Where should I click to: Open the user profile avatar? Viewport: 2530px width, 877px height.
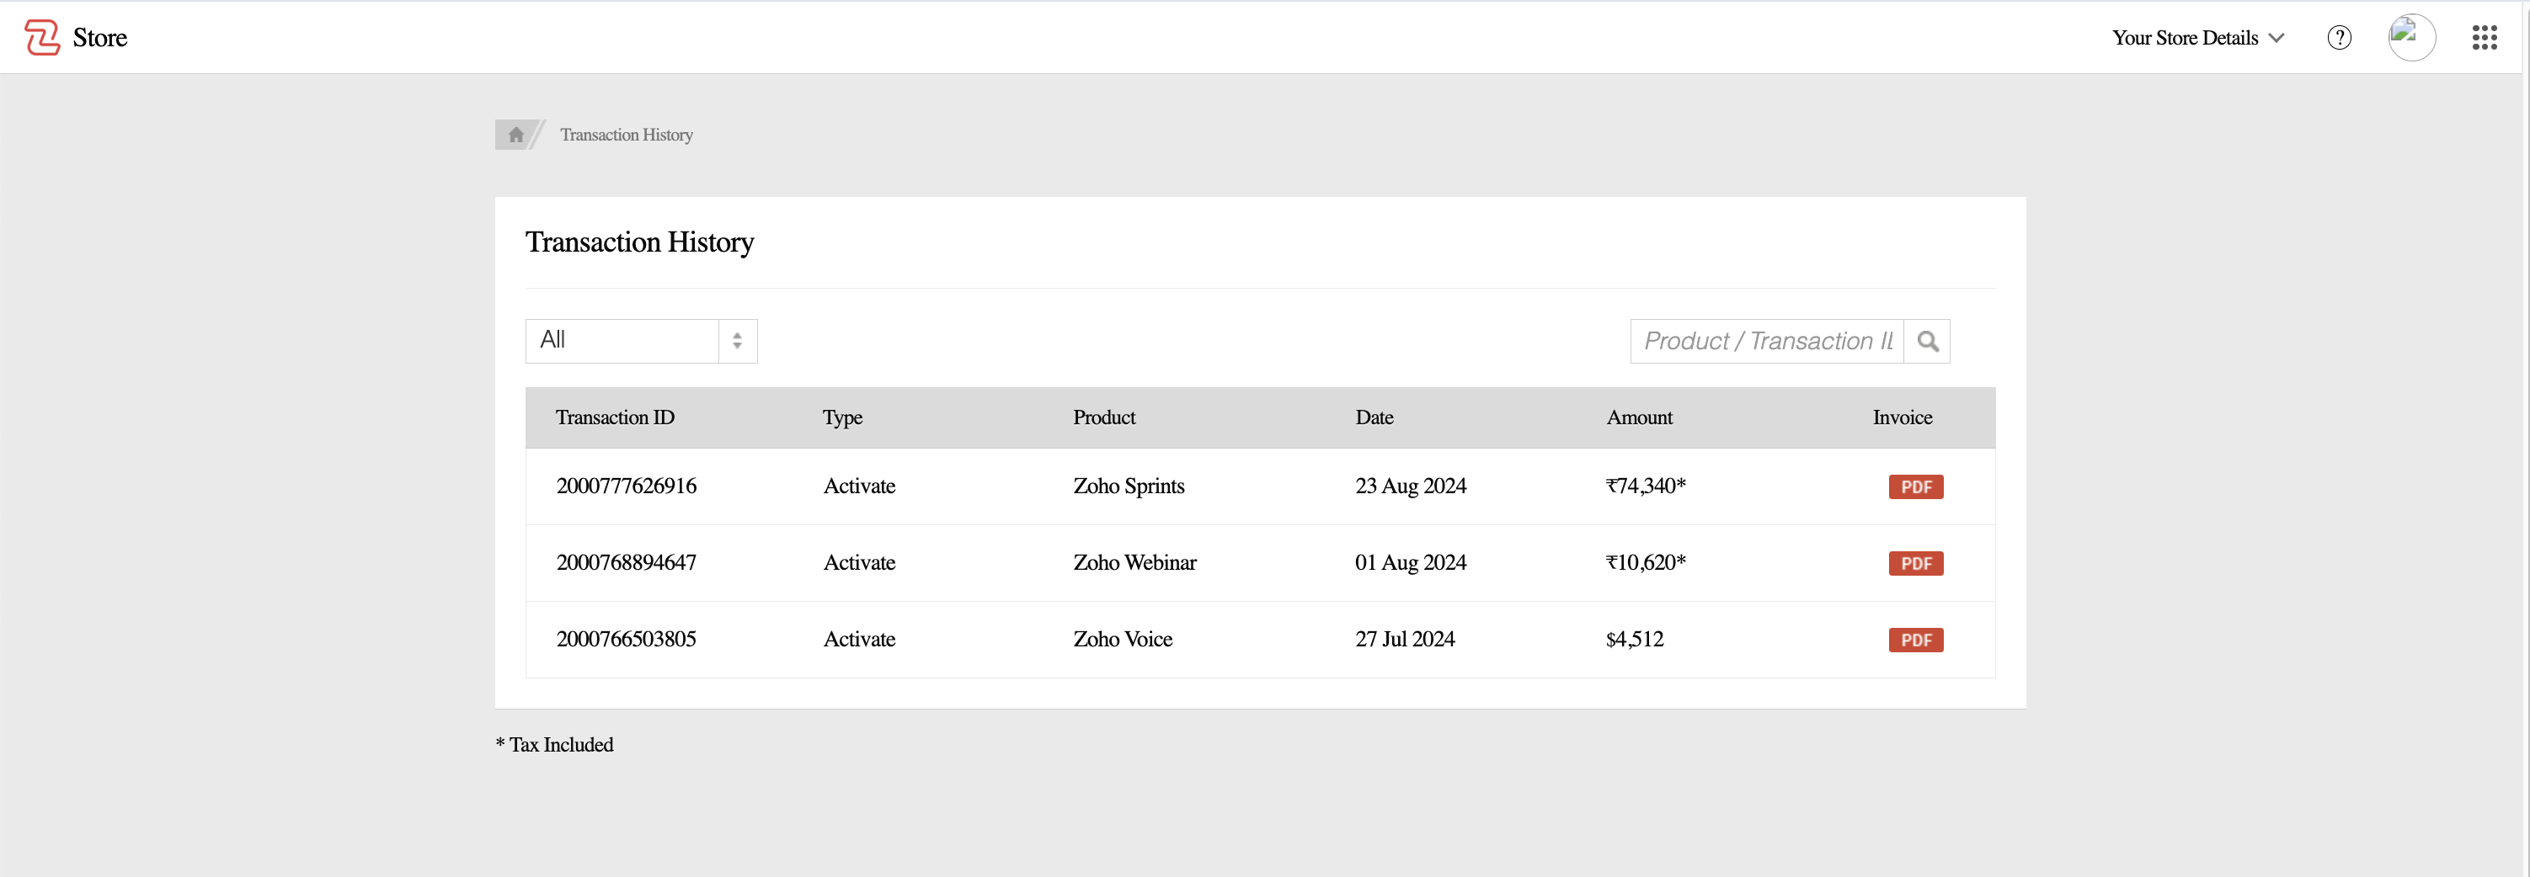(x=2411, y=38)
